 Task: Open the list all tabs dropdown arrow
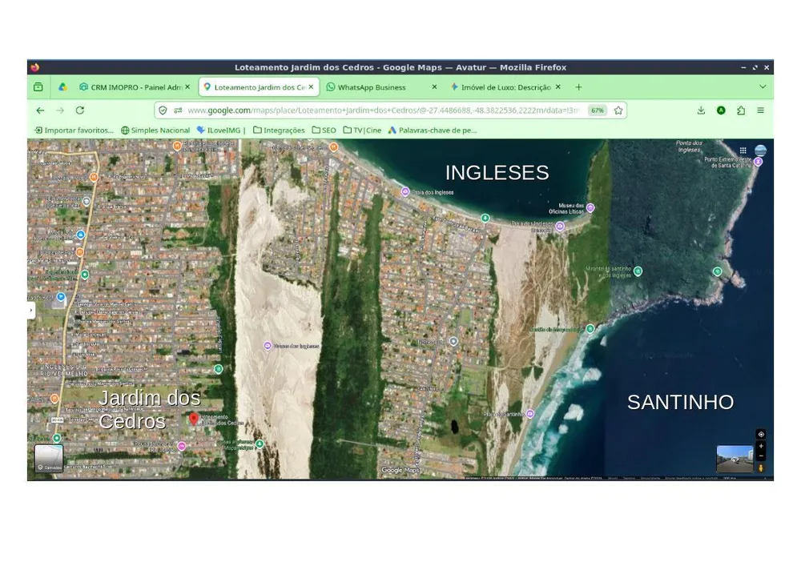point(763,87)
